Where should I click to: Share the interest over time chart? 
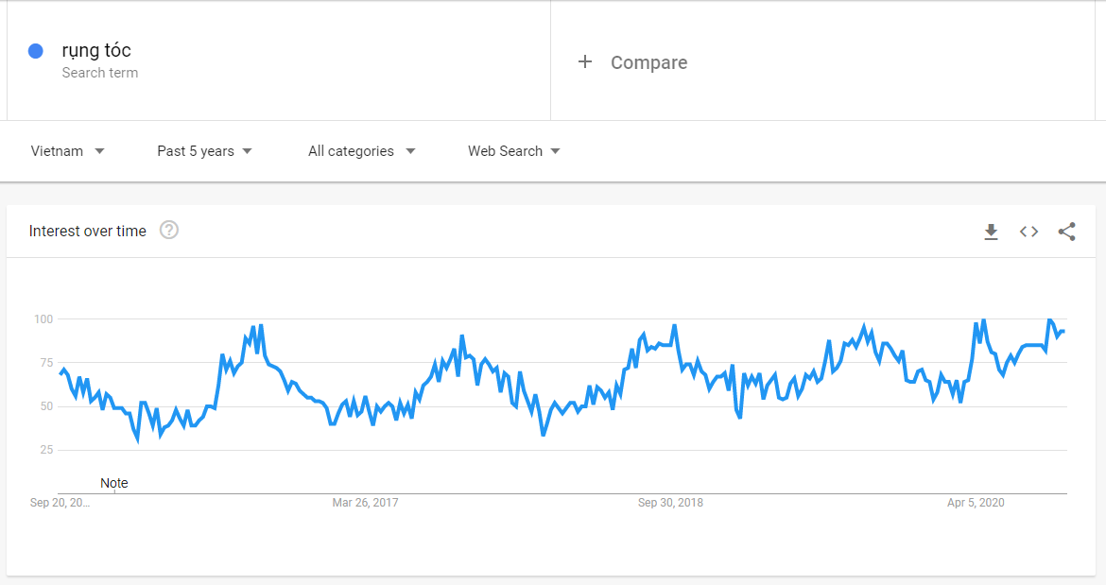coord(1066,232)
